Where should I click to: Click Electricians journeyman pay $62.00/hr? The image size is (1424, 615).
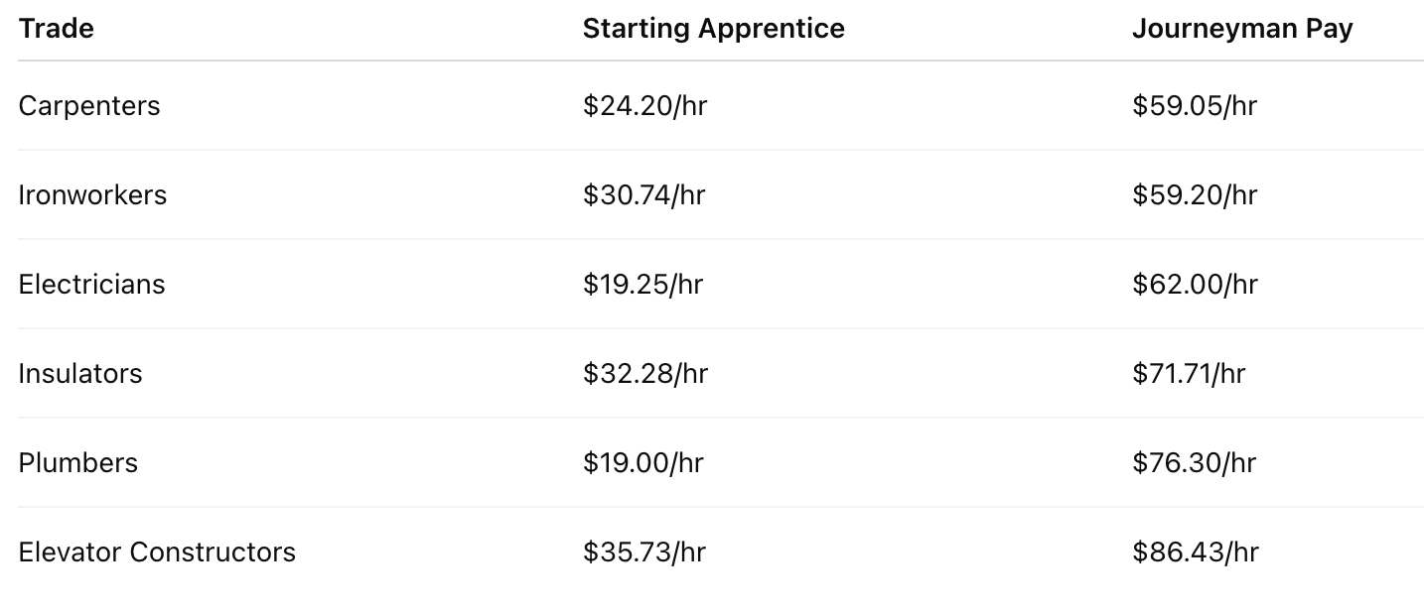[1194, 285]
